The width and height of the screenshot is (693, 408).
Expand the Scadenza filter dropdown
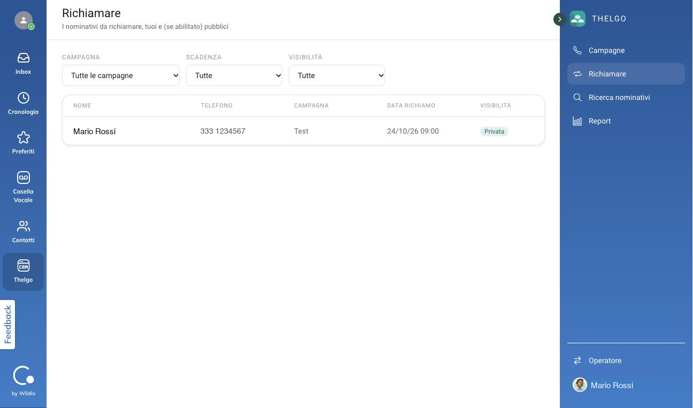click(234, 75)
